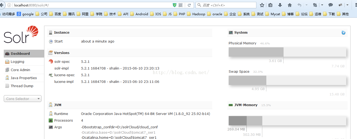Open the 论坛 bookmarks folder
Image resolution: width=357 pixels, height=139 pixels.
tap(302, 14)
